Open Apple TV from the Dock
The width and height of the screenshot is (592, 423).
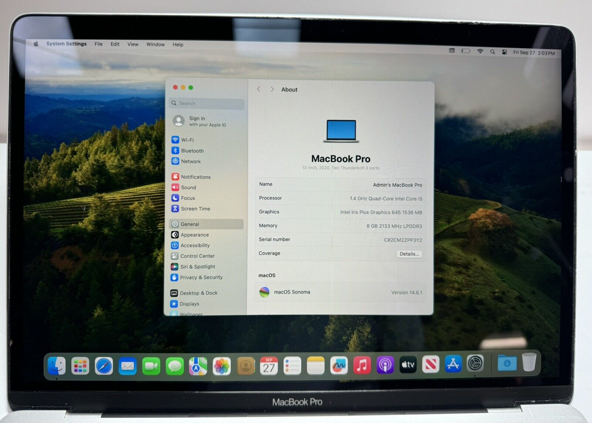pyautogui.click(x=408, y=365)
